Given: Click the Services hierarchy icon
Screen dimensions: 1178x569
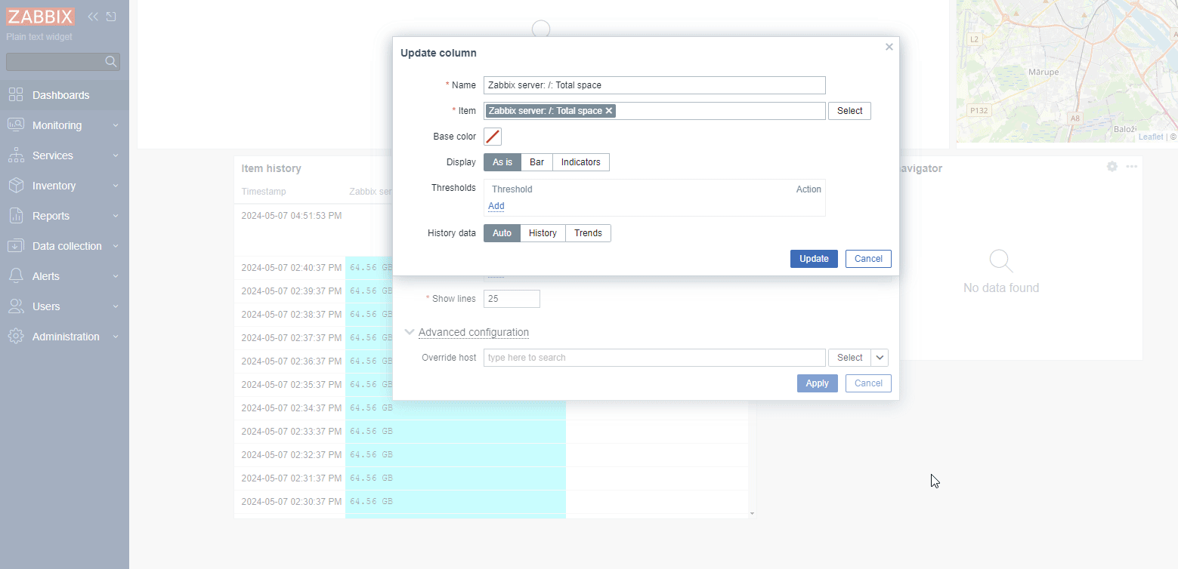Looking at the screenshot, I should pyautogui.click(x=16, y=155).
